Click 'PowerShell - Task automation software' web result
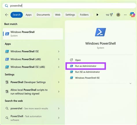 [26, 118]
